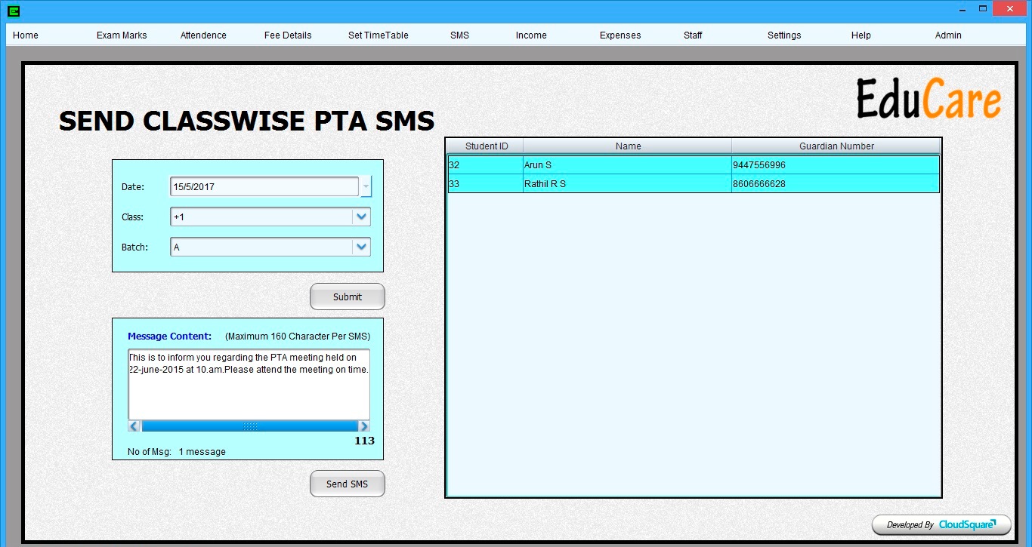Click inside the Message Content text area
The height and width of the screenshot is (547, 1032).
click(249, 384)
